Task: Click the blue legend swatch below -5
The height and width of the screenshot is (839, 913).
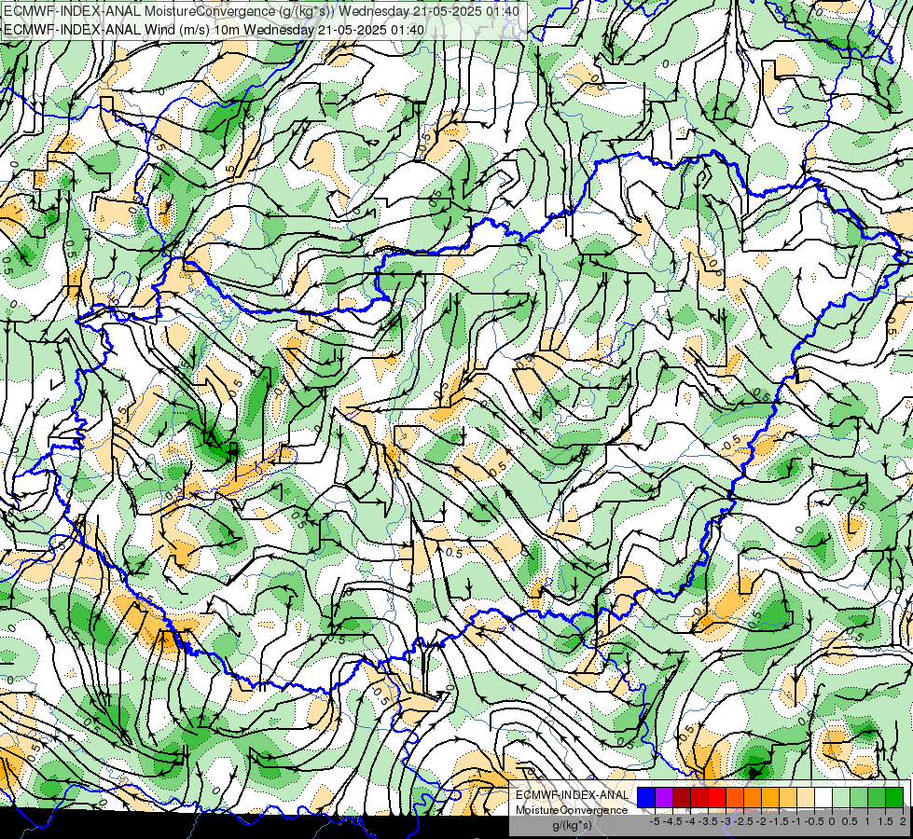Action: (646, 797)
